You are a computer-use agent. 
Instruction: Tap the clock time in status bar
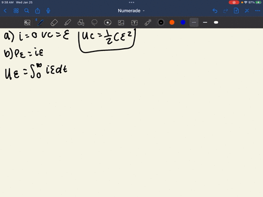click(x=8, y=2)
